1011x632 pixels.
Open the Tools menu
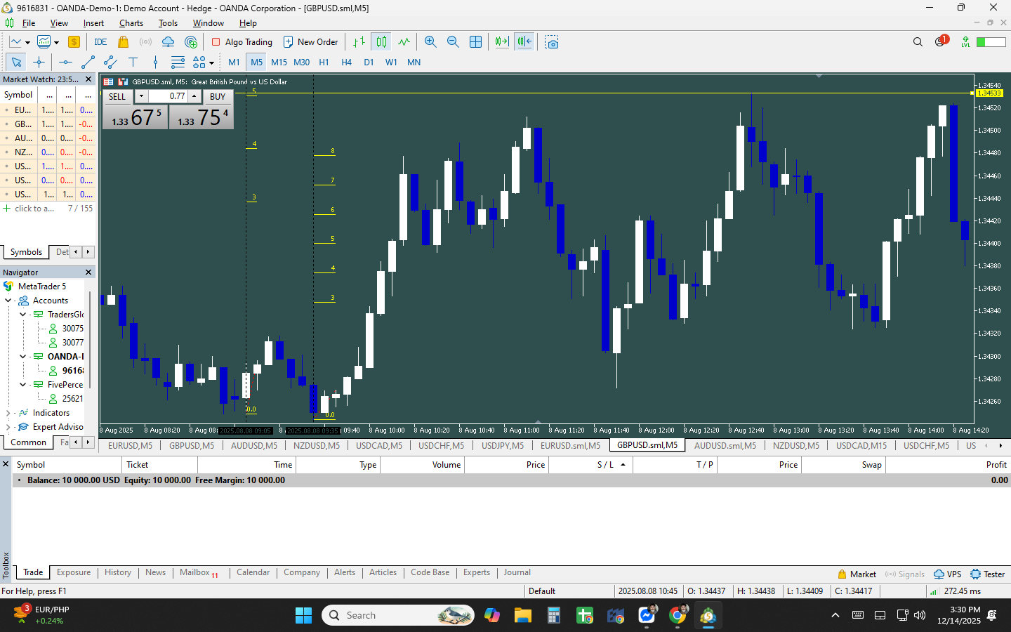168,23
